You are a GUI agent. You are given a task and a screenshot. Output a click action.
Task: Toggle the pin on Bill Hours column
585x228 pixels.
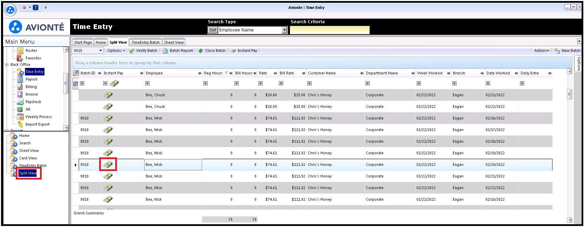click(x=255, y=73)
